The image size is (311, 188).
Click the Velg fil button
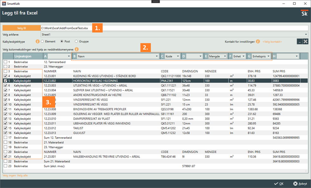point(21,28)
